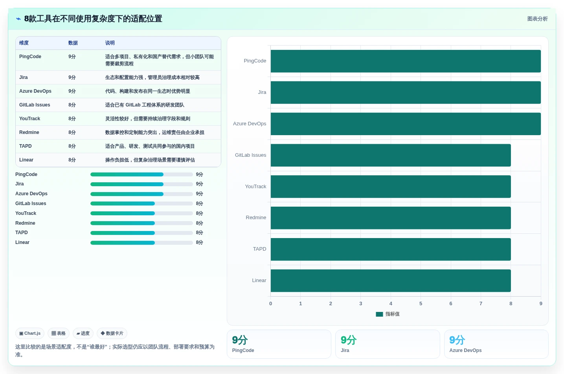Click the 指标值 legend label
Image resolution: width=564 pixels, height=374 pixels.
coord(392,314)
